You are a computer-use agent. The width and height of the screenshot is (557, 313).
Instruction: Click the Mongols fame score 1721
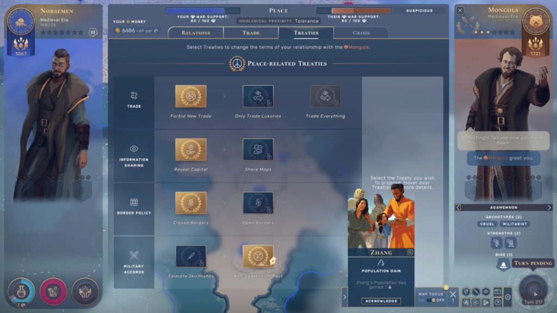click(x=536, y=54)
